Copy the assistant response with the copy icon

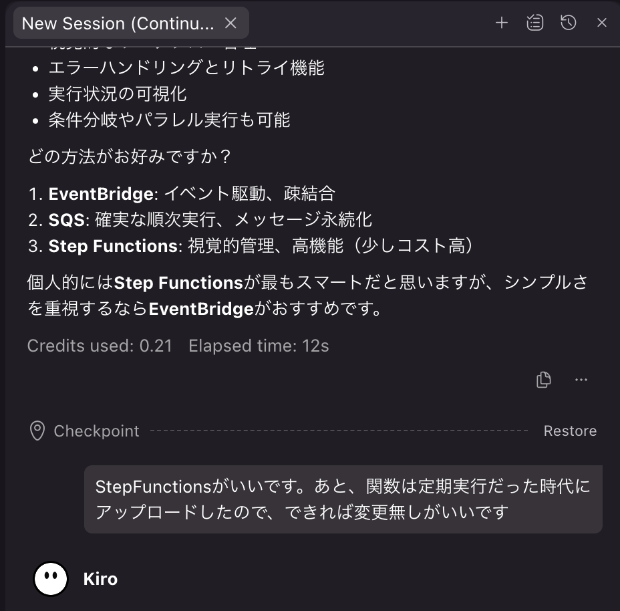coord(543,379)
